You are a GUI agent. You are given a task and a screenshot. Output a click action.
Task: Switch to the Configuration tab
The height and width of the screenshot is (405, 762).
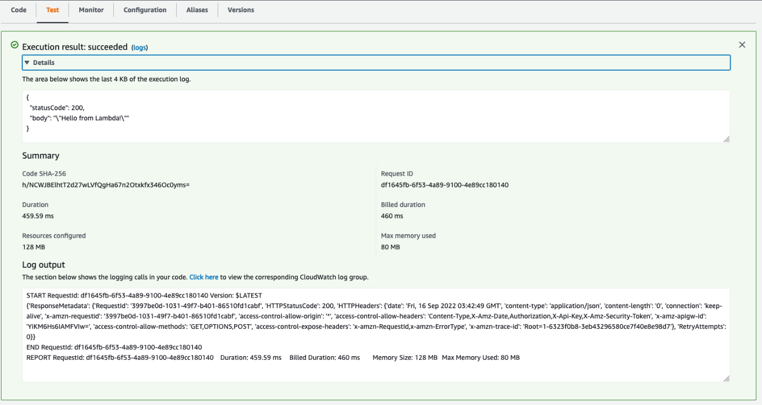pyautogui.click(x=145, y=10)
